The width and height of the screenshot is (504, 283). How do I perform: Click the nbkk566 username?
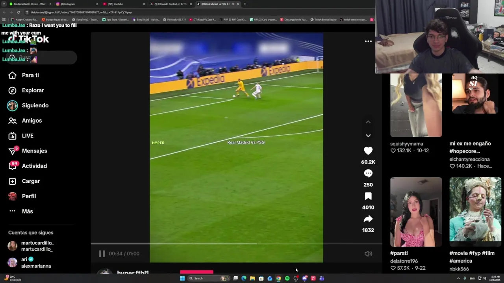pyautogui.click(x=459, y=269)
